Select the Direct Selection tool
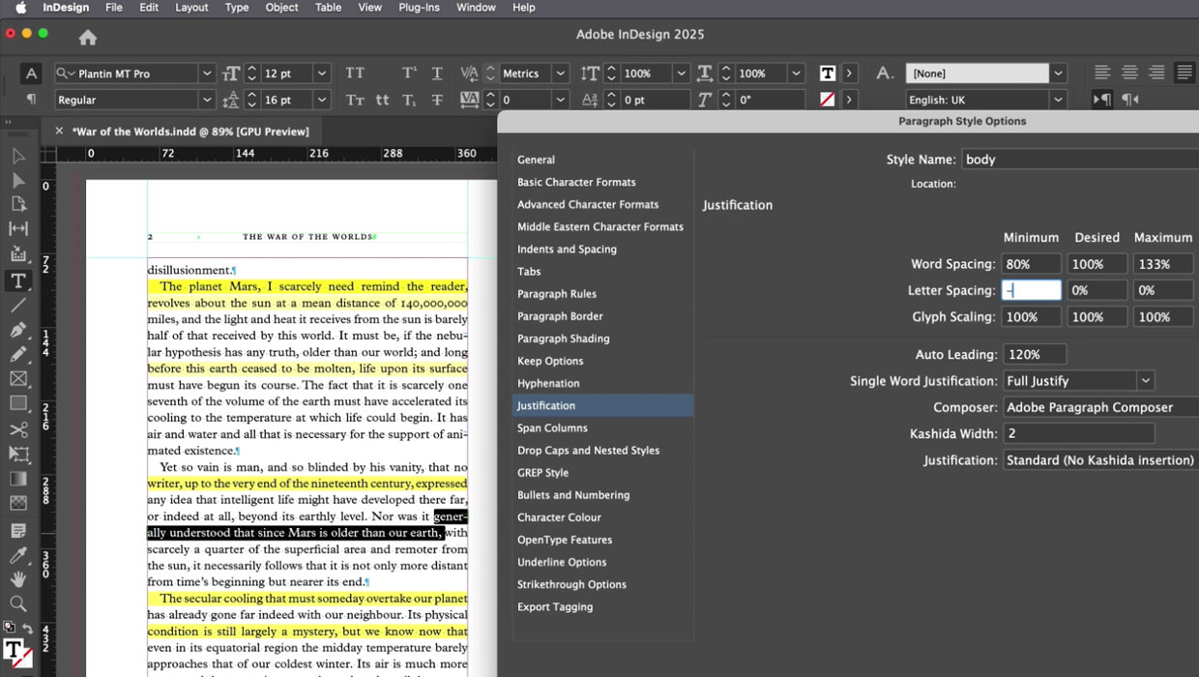 coord(17,180)
